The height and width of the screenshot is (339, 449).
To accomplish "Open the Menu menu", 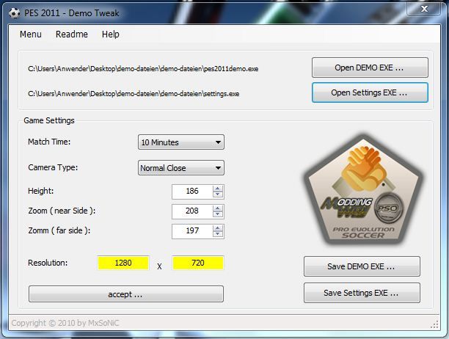I will click(31, 34).
